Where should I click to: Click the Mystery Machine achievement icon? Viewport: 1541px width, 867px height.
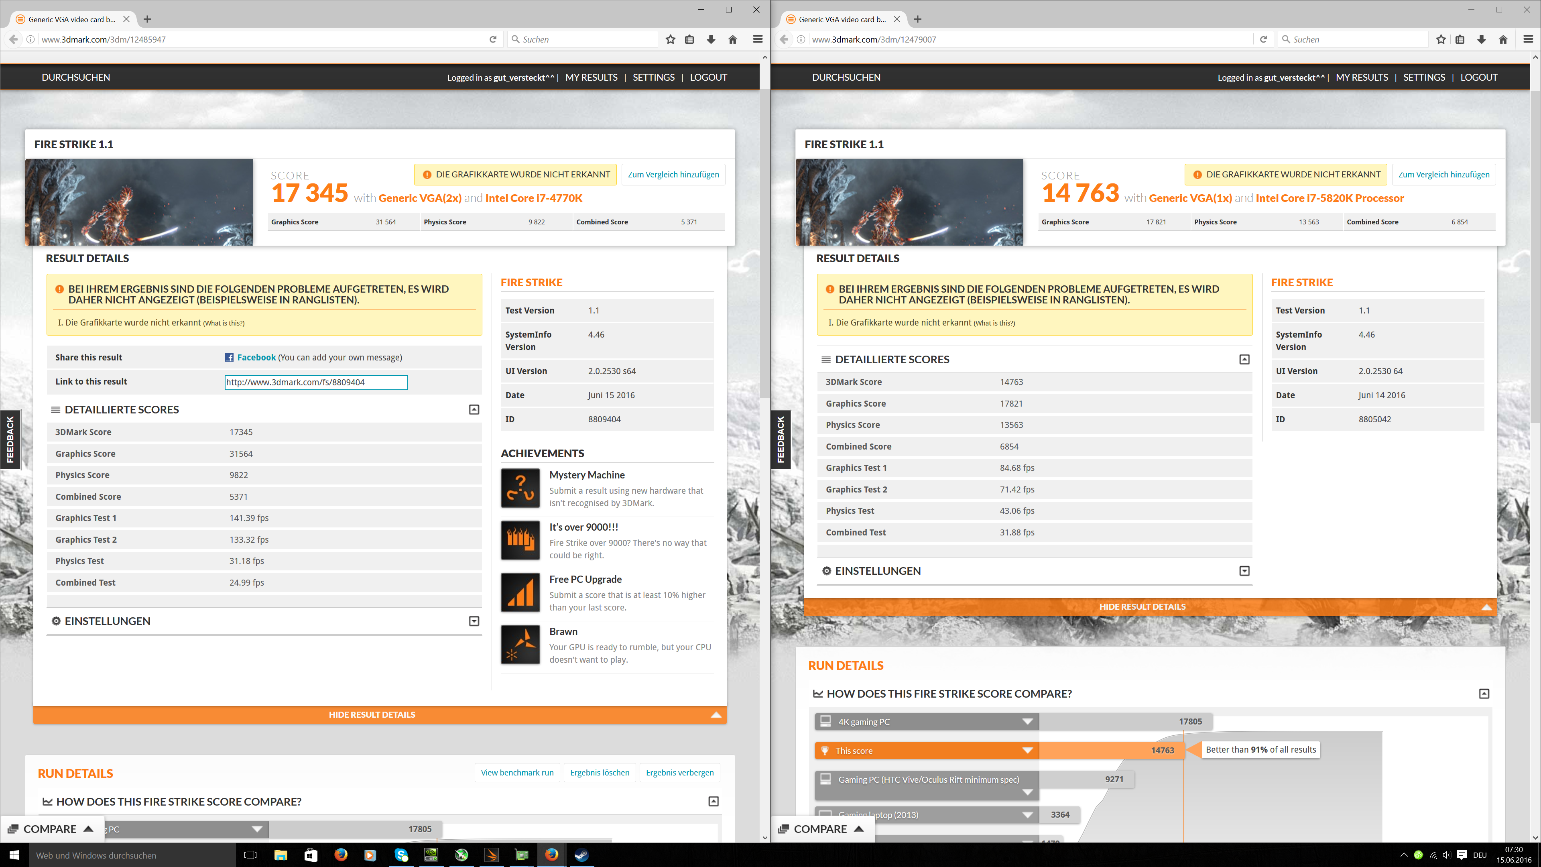click(520, 488)
